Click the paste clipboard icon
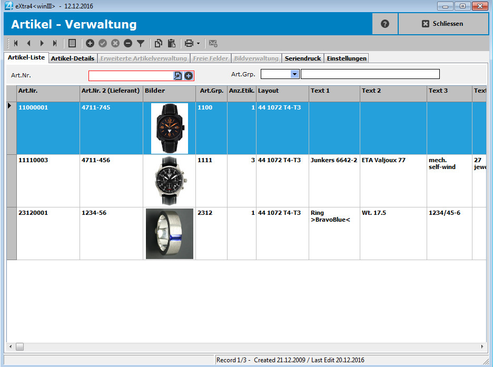This screenshot has height=367, width=493. coord(171,43)
